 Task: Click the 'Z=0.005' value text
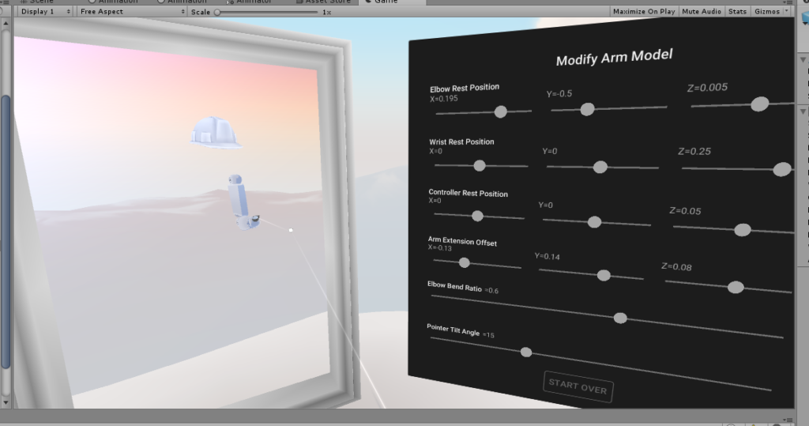(707, 87)
